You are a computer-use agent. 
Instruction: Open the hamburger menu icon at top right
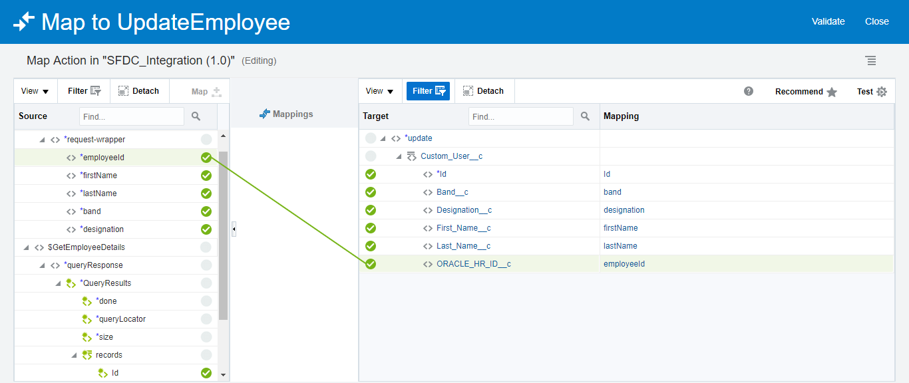coord(870,61)
